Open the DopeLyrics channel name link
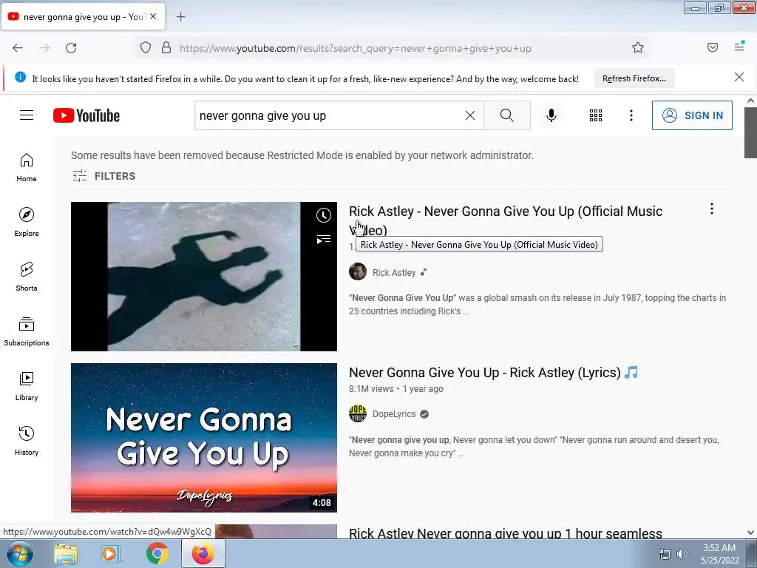Screen dimensions: 757x568 [x=394, y=414]
